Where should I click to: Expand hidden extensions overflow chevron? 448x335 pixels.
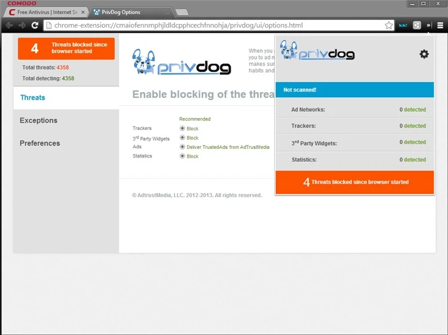(428, 25)
